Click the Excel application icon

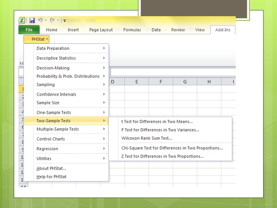(22, 20)
